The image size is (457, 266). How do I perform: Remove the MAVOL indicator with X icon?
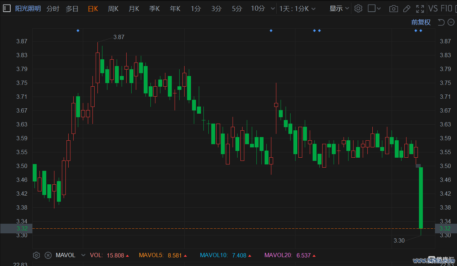pos(48,255)
